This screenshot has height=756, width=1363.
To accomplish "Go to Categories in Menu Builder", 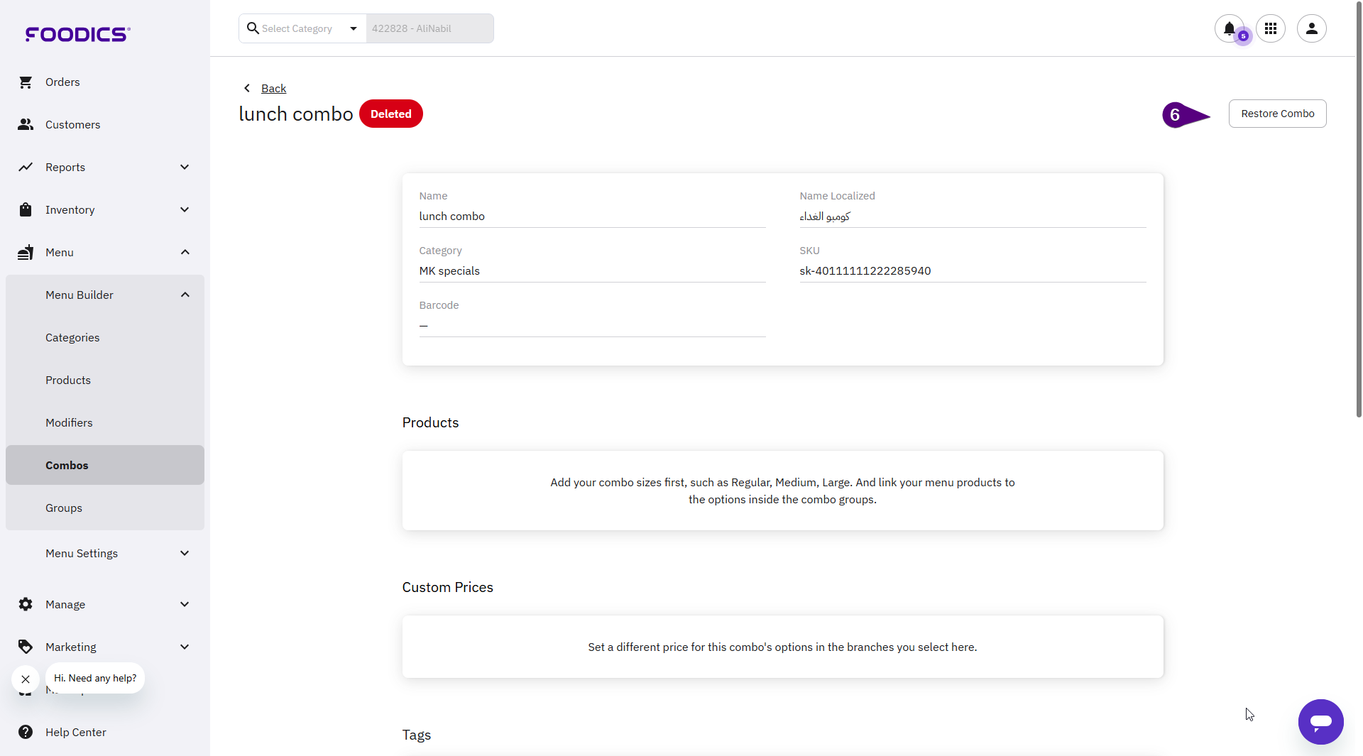I will (x=72, y=338).
